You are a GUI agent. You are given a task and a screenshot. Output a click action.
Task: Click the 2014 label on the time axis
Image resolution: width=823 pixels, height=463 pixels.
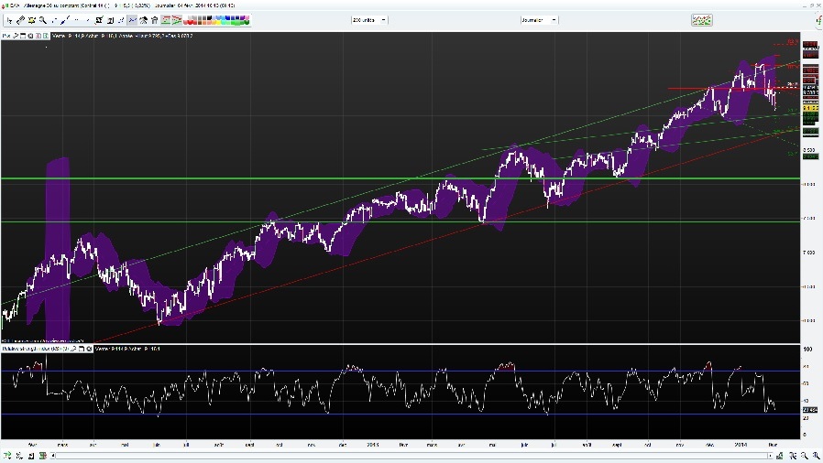(741, 445)
